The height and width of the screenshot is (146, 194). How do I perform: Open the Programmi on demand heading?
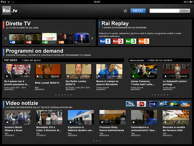[35, 51]
